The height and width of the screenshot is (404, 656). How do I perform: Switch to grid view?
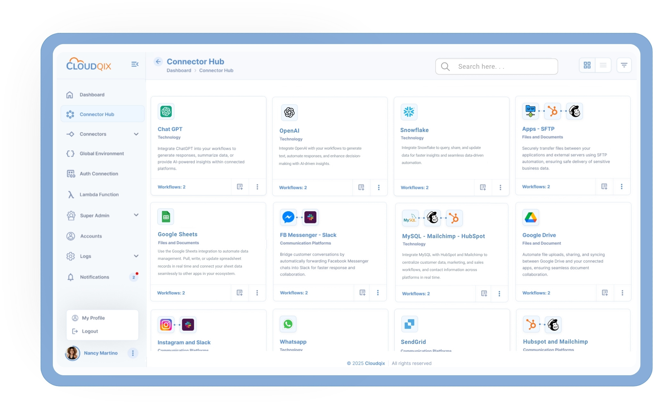pos(587,65)
